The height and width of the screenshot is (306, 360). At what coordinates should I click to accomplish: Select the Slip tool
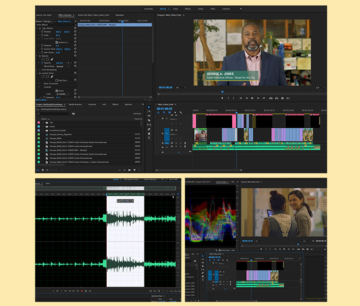coord(149,125)
